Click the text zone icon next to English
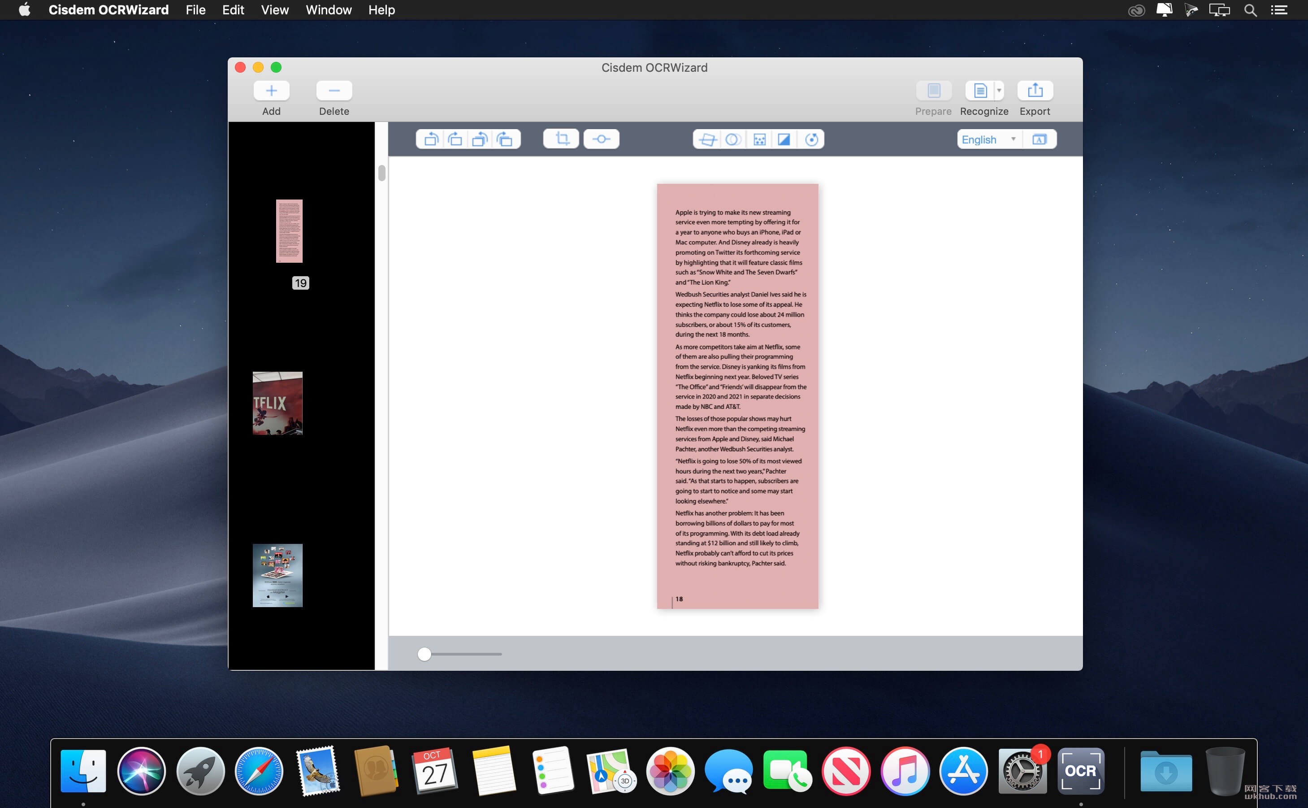 [x=1039, y=139]
